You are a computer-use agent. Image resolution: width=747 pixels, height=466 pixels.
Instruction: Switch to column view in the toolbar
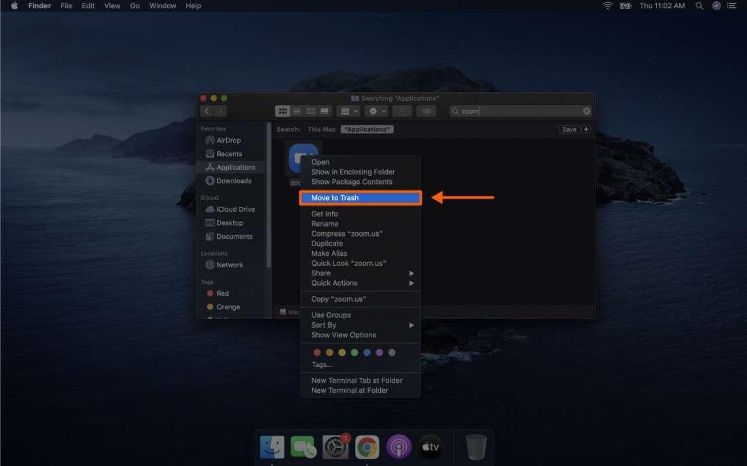coord(310,111)
